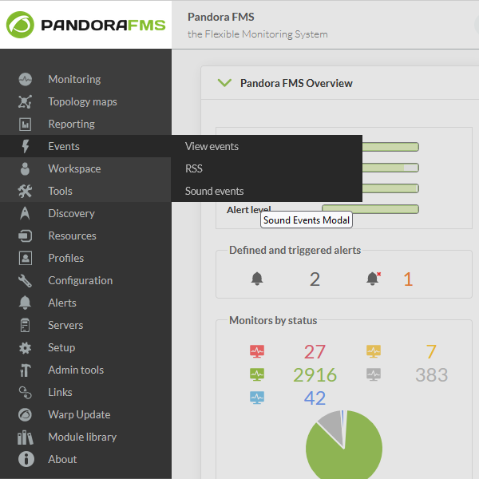Open Topology maps network icon
The width and height of the screenshot is (479, 479).
coord(25,101)
